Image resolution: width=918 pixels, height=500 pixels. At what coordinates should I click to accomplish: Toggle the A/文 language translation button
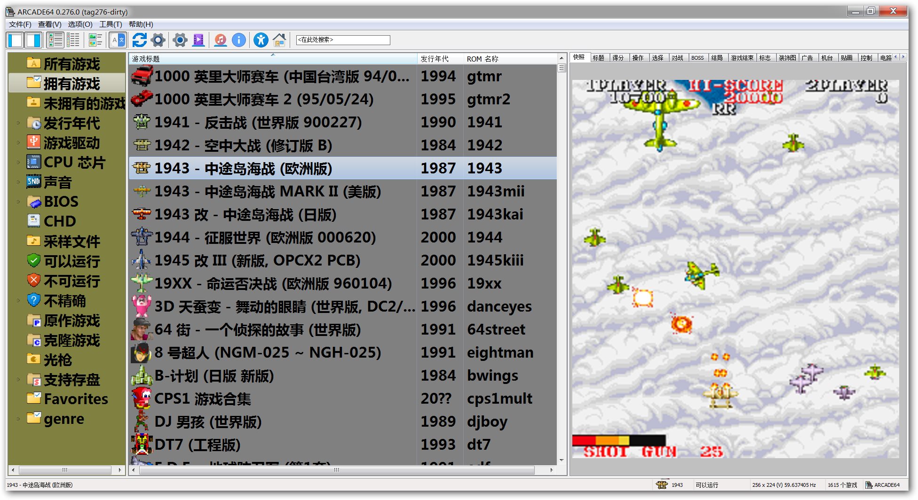click(x=118, y=40)
